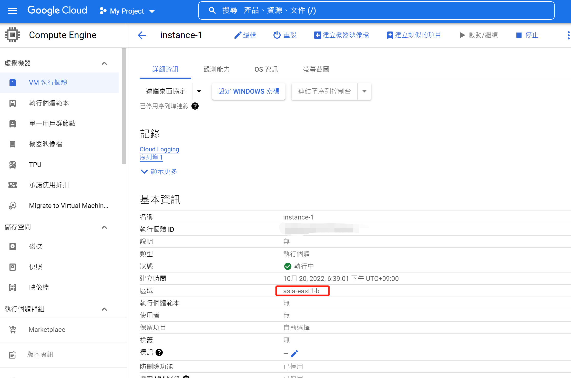This screenshot has height=378, width=571.
Task: Click the 映像檔 image icon
Action: pyautogui.click(x=13, y=288)
